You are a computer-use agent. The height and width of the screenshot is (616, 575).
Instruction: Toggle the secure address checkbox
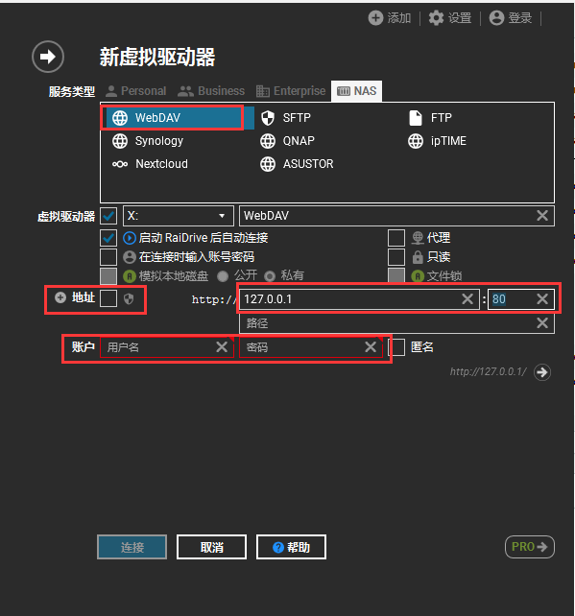click(x=108, y=298)
